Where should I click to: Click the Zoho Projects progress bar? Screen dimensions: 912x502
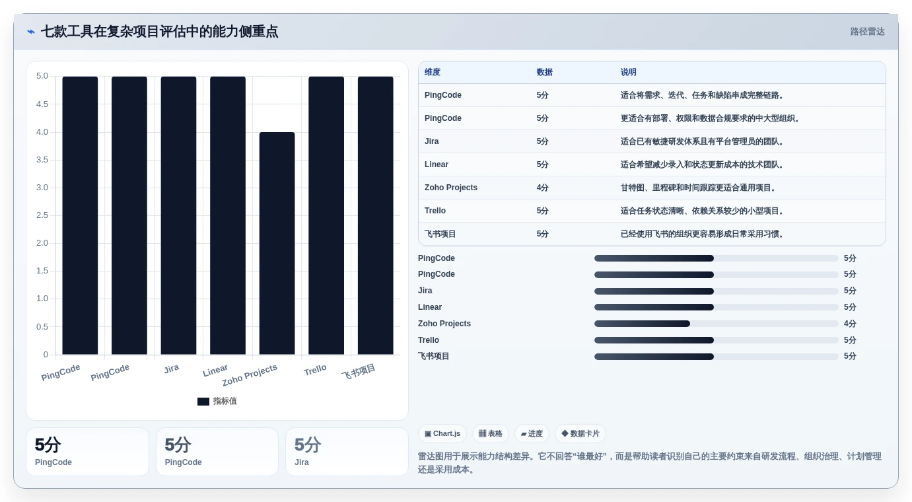tap(717, 324)
